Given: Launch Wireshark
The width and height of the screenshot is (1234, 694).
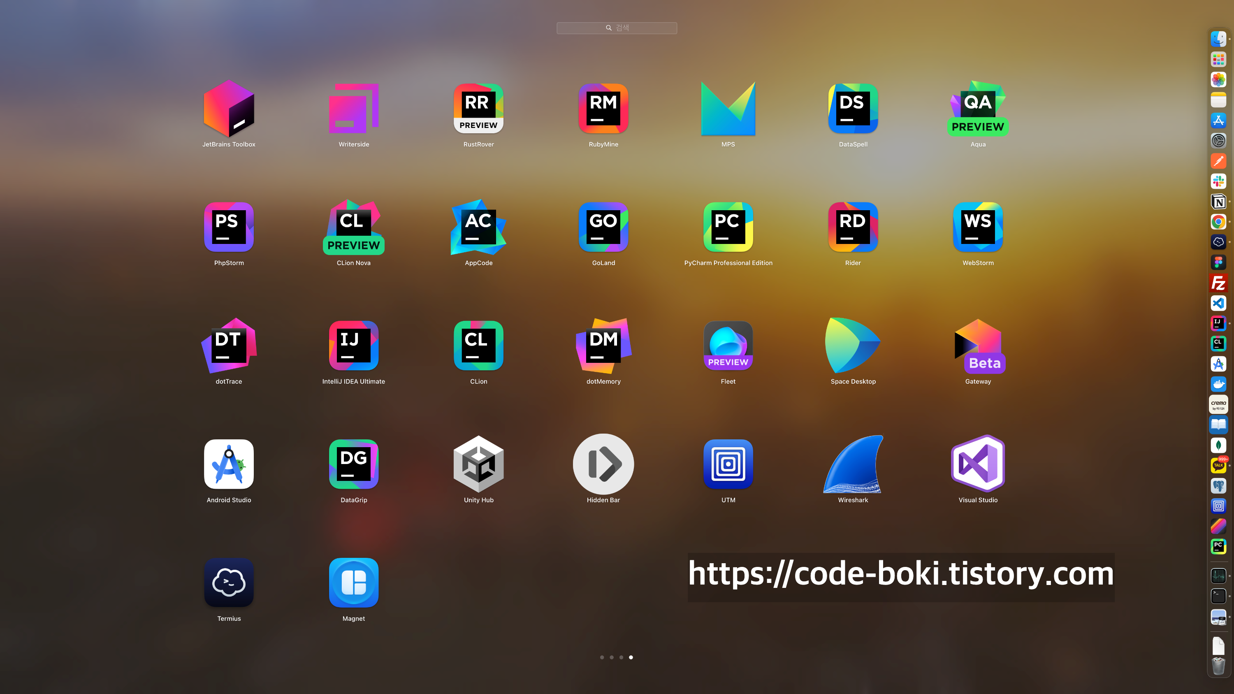Looking at the screenshot, I should point(853,464).
